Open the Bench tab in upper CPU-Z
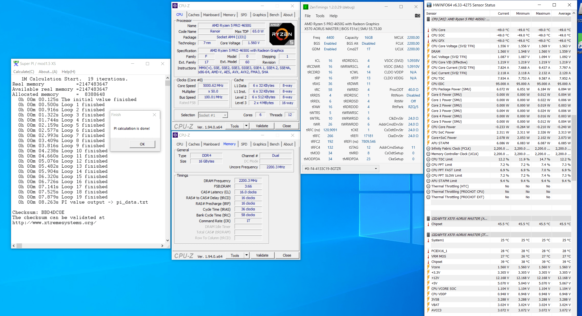 (x=274, y=15)
